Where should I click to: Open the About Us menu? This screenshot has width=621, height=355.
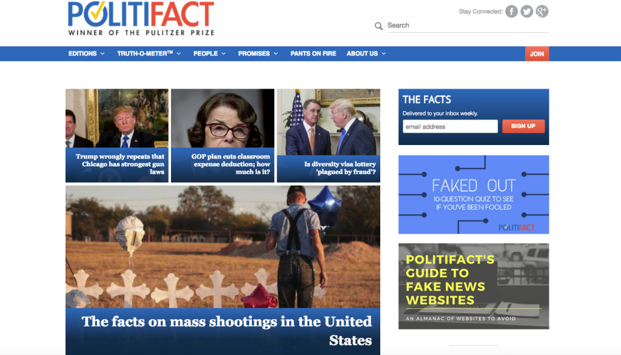pos(363,53)
